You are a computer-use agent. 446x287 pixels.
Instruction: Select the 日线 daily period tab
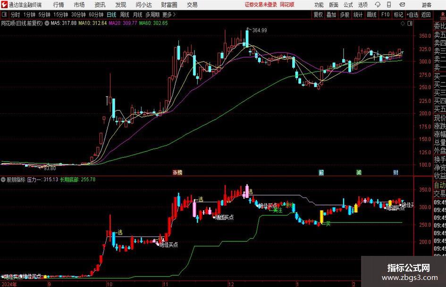point(111,15)
